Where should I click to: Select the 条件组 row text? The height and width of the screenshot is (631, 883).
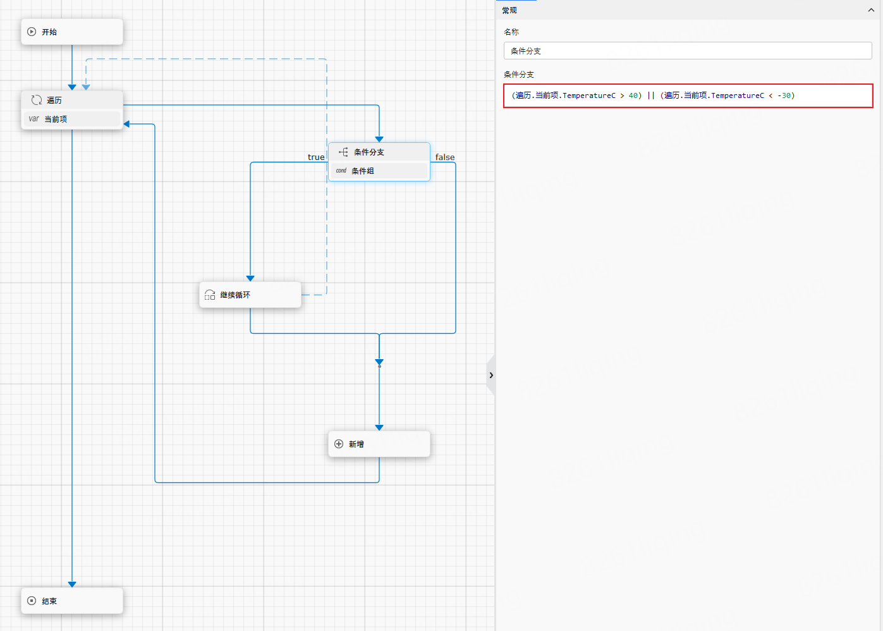point(363,171)
